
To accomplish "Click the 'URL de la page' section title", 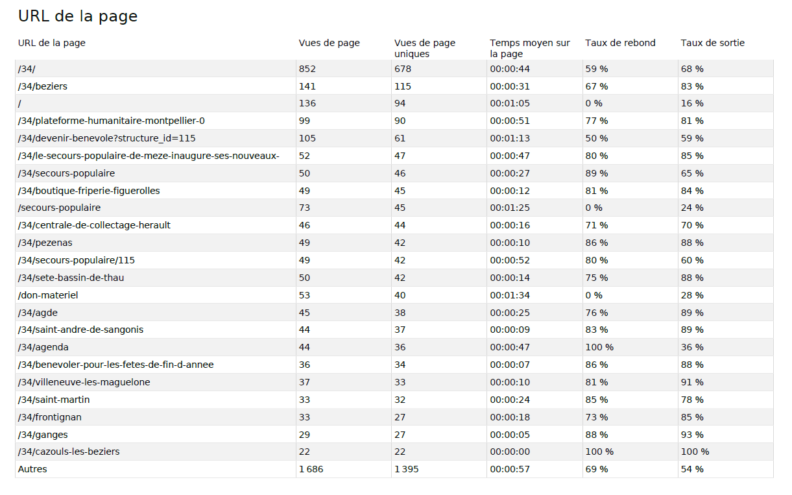I will (78, 16).
